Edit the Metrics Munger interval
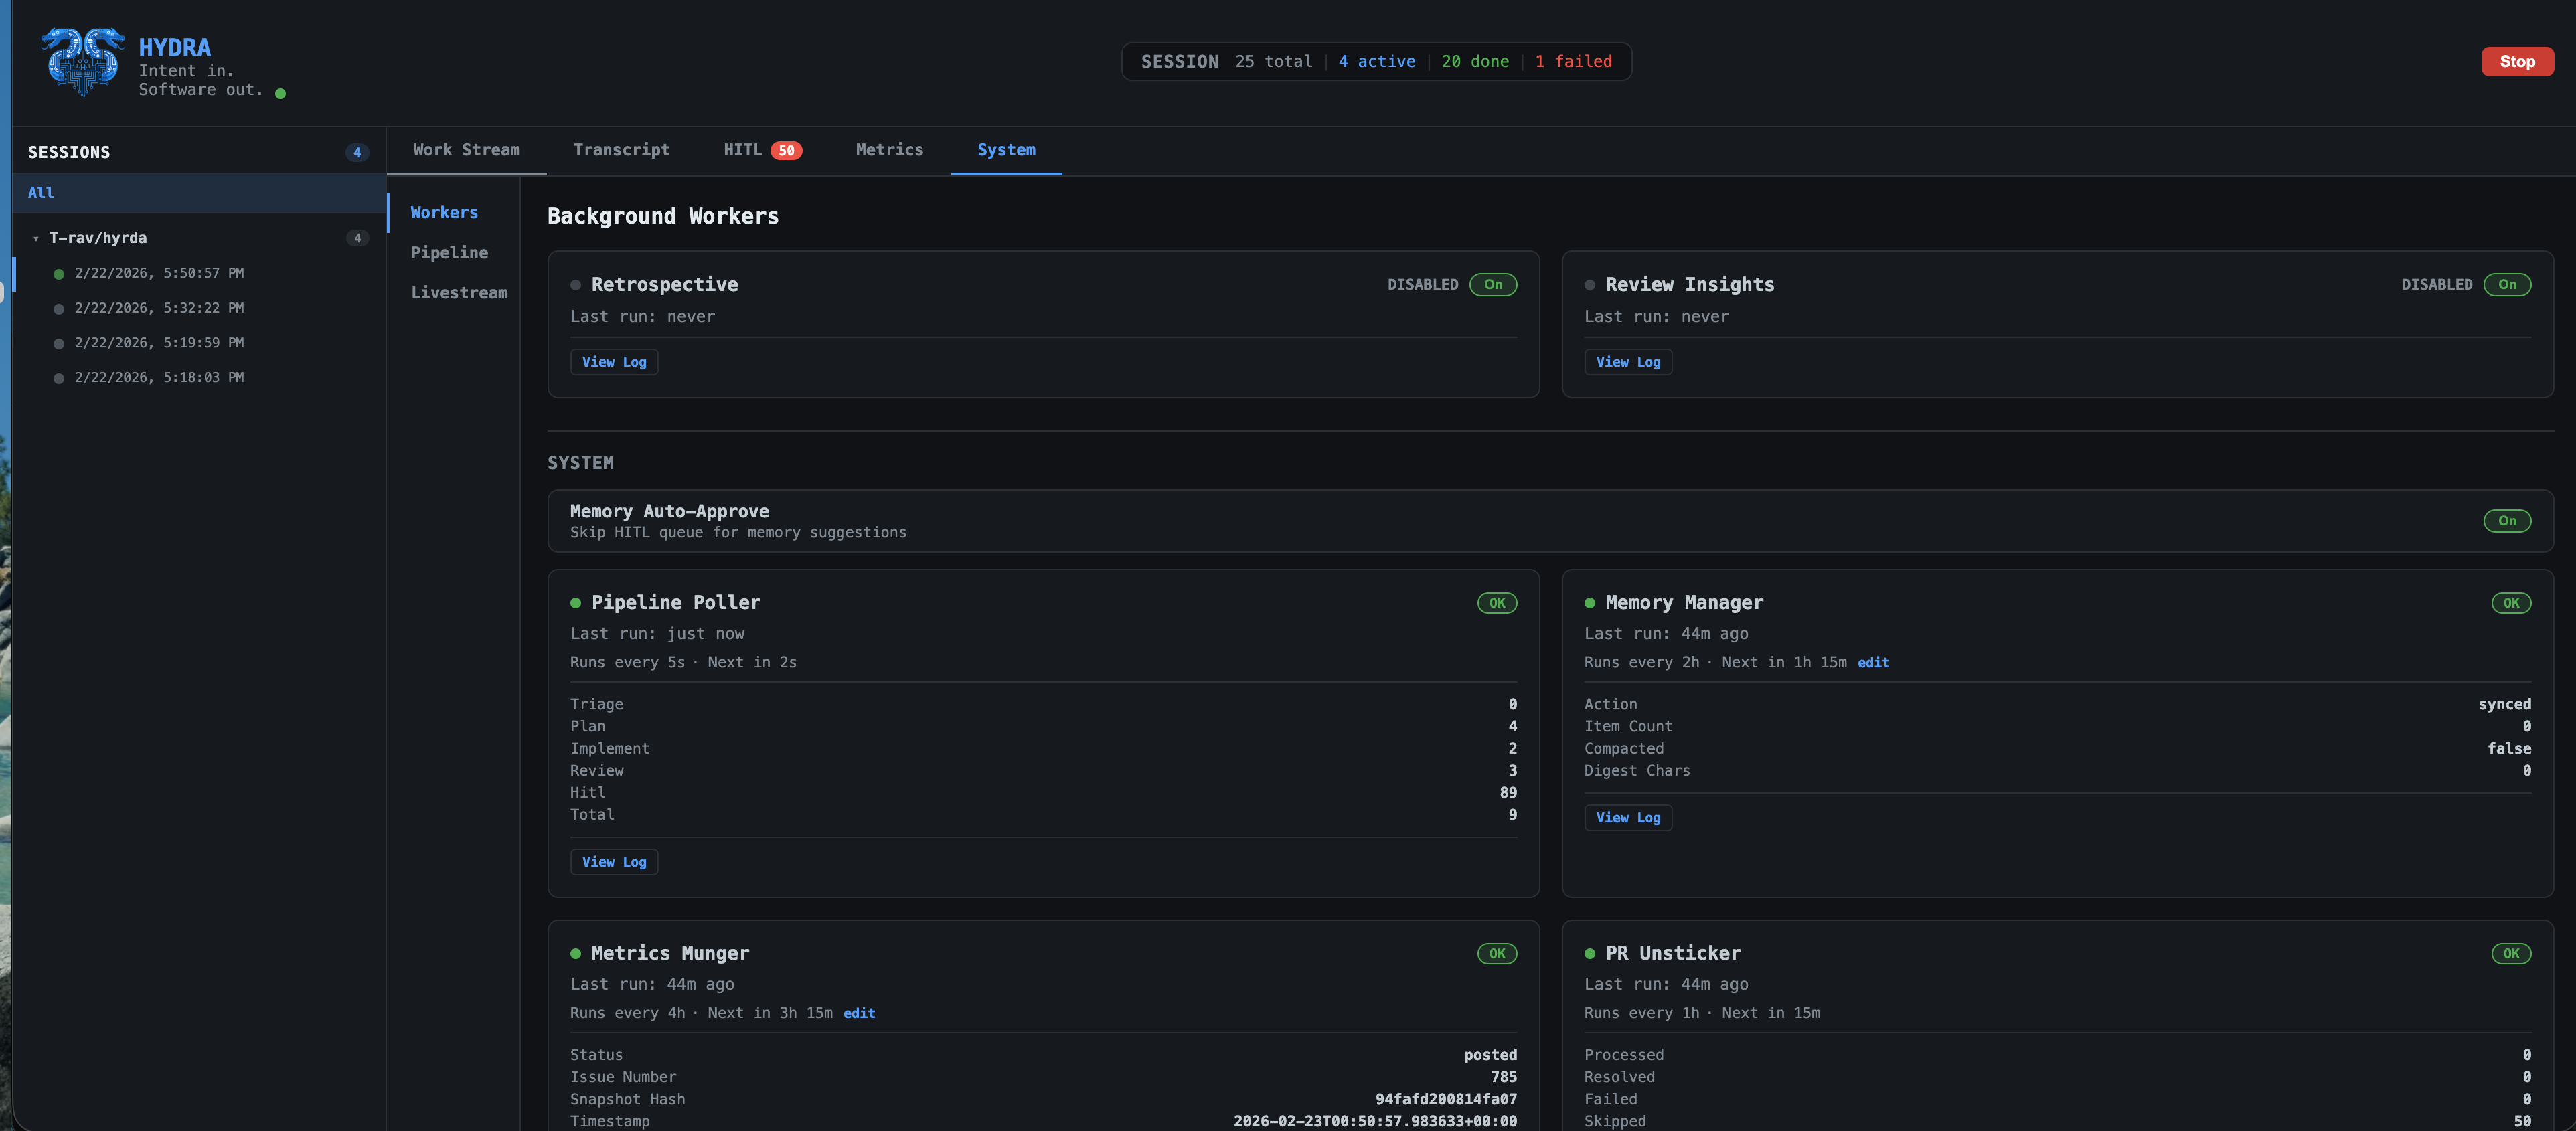The width and height of the screenshot is (2576, 1131). tap(859, 1013)
